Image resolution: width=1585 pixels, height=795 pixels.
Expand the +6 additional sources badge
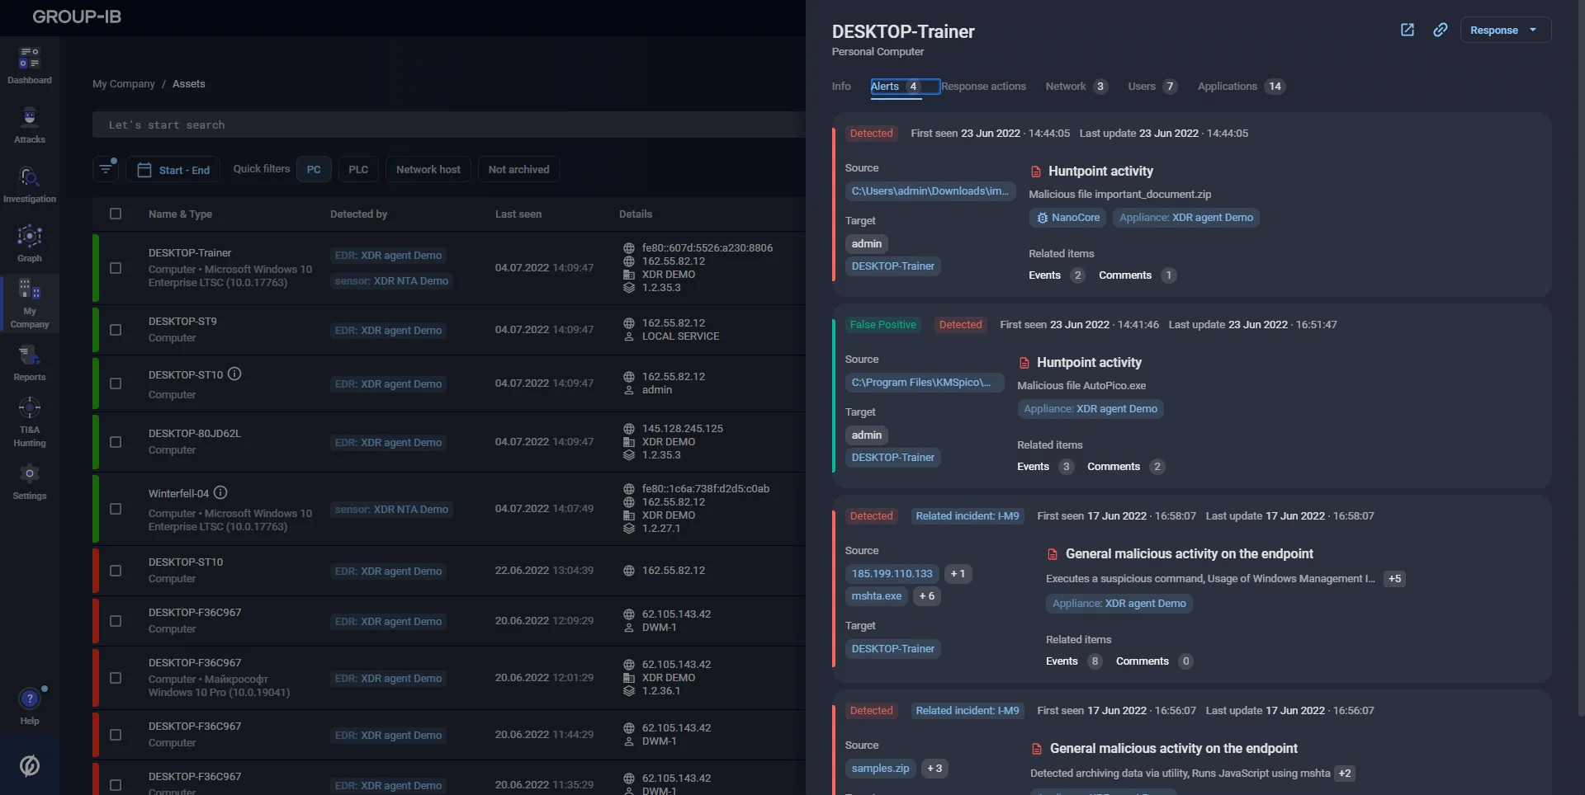[926, 596]
